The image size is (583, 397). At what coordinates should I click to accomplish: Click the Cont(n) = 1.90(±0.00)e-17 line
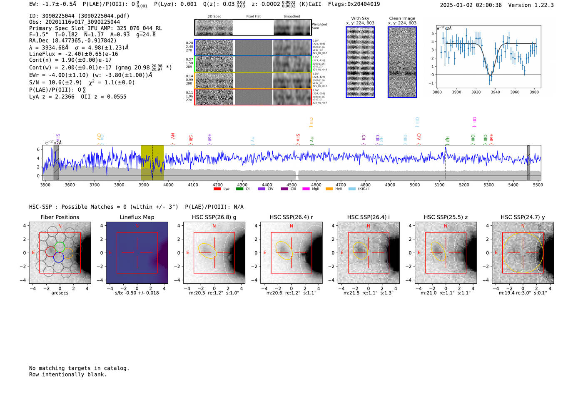pyautogui.click(x=70, y=60)
